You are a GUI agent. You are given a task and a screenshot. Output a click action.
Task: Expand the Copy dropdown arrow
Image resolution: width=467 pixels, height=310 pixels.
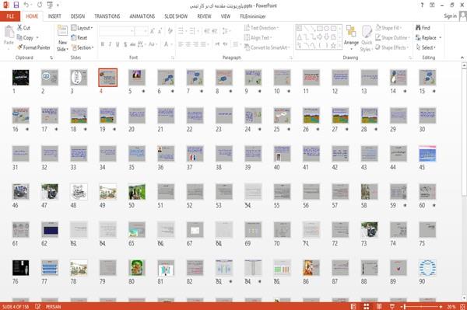pyautogui.click(x=37, y=38)
